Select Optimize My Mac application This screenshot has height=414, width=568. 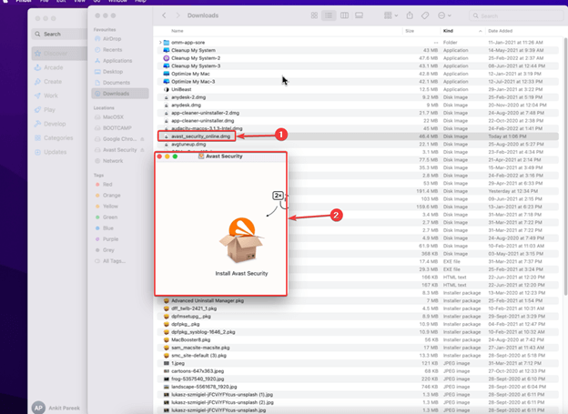(358, 74)
